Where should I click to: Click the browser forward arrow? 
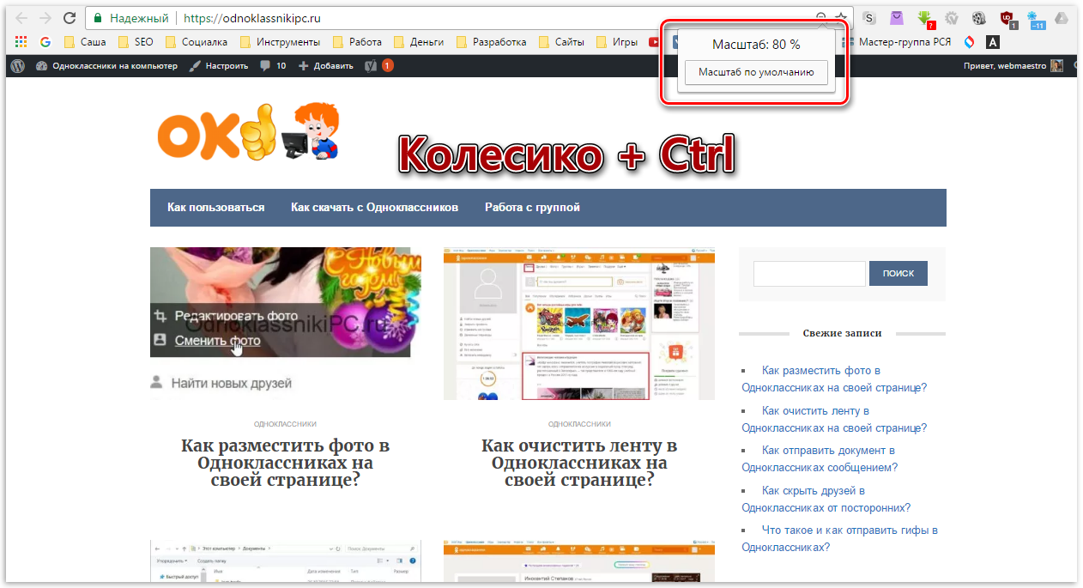(45, 18)
